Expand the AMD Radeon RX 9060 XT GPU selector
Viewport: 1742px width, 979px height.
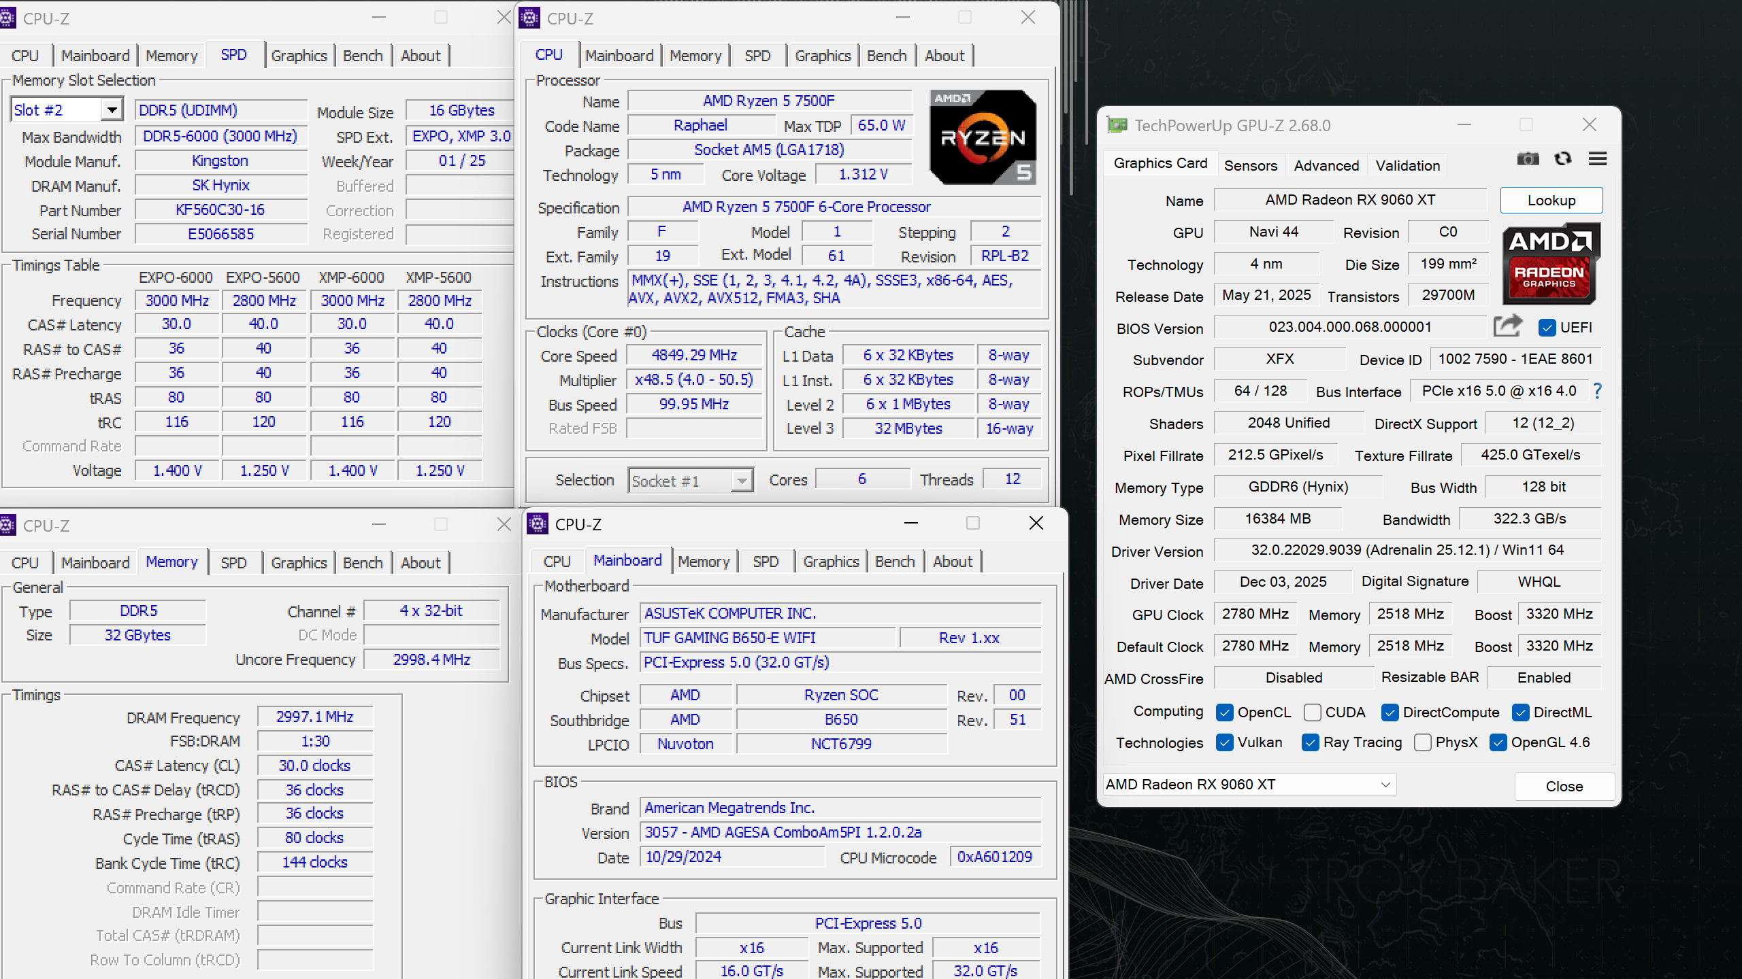point(1385,785)
